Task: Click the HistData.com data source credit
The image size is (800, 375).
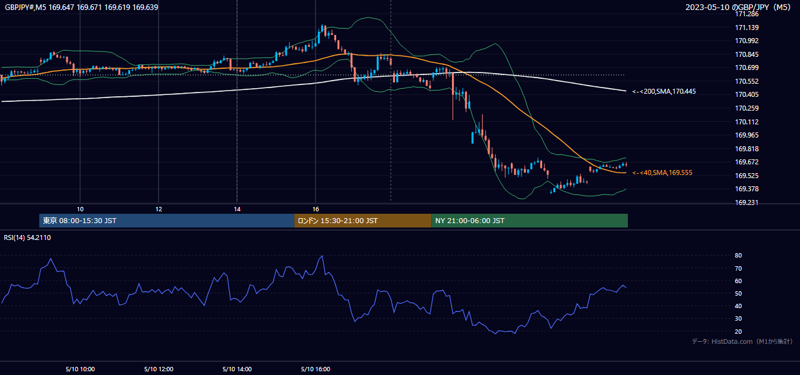Action: pyautogui.click(x=742, y=341)
